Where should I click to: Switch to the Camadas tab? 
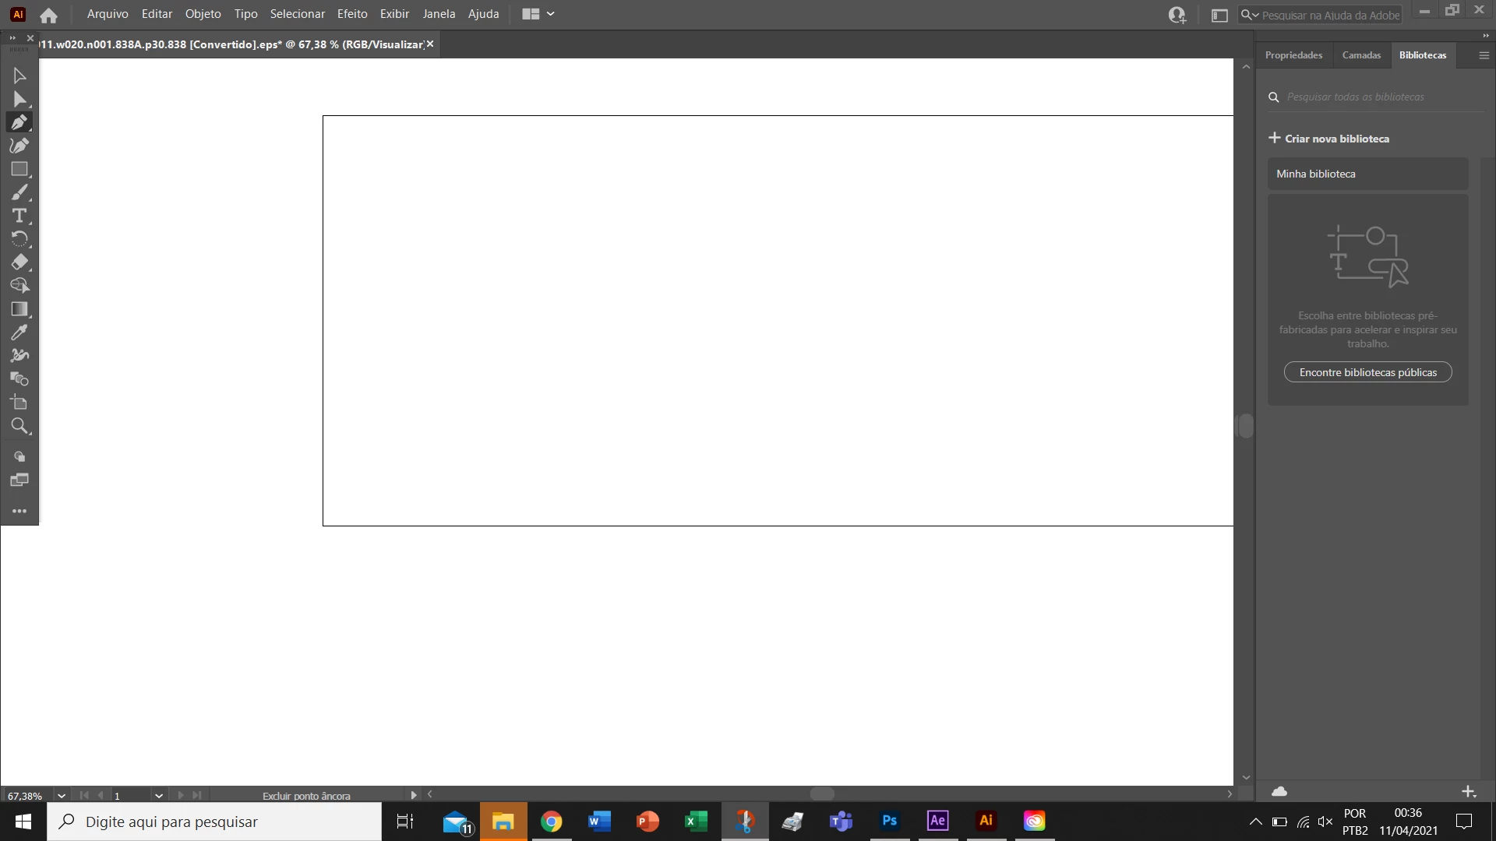click(x=1361, y=55)
